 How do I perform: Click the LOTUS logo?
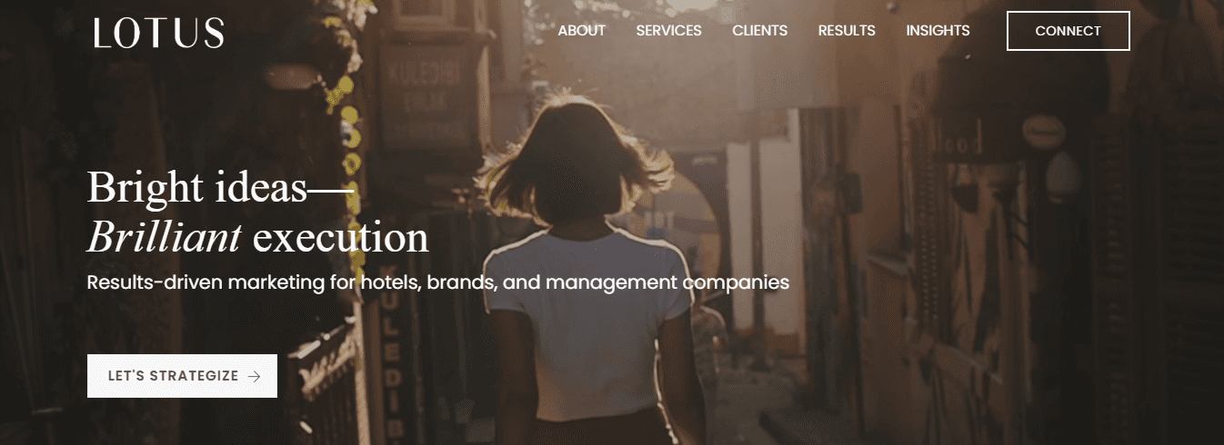click(x=158, y=33)
